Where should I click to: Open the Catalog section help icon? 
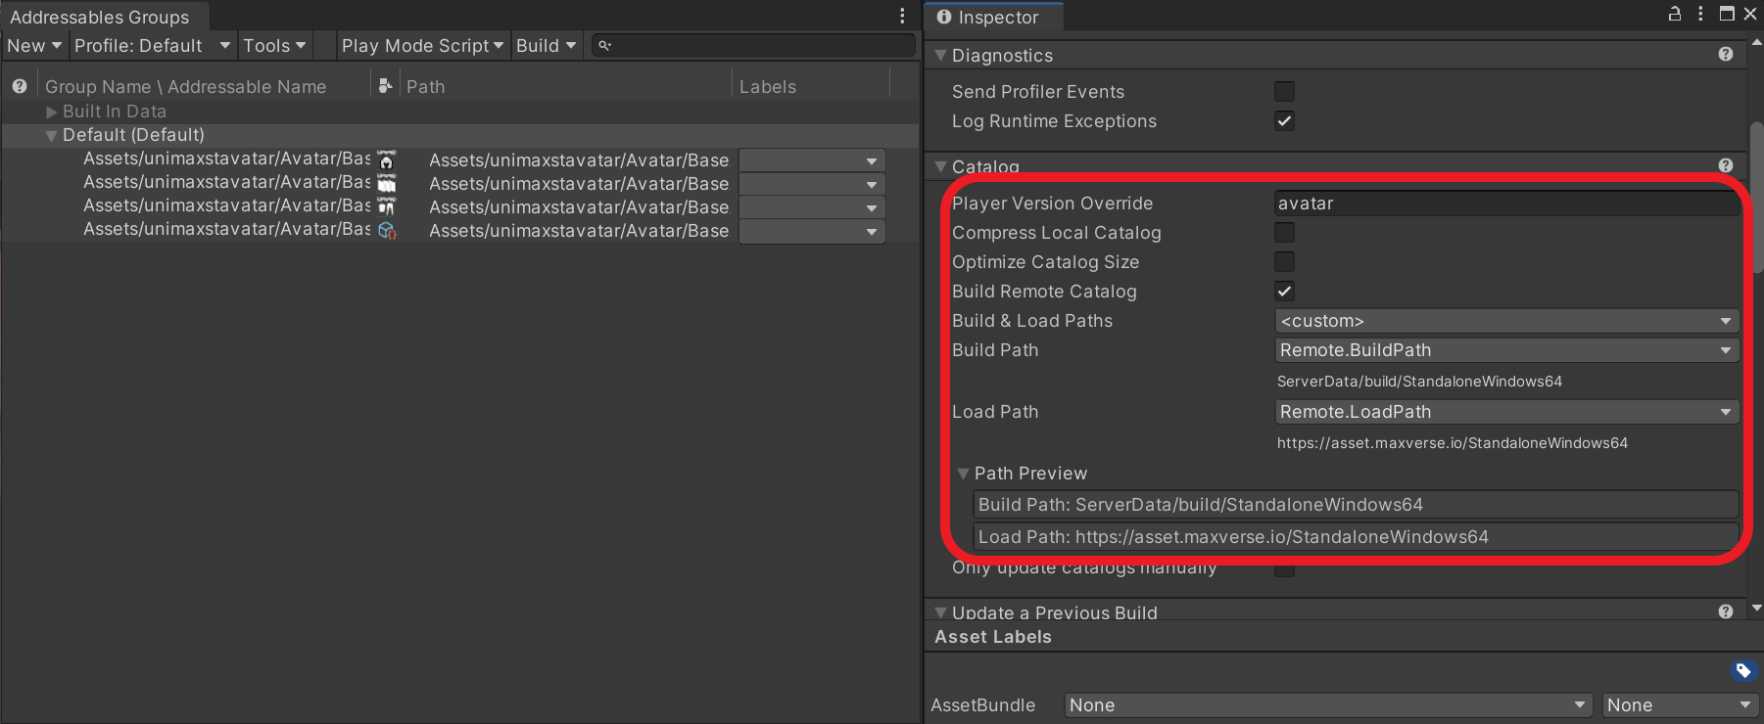(1726, 165)
